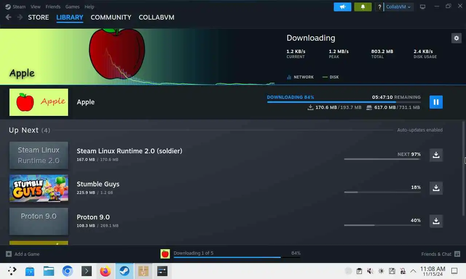
Task: Open Friends & Chat
Action: point(441,254)
